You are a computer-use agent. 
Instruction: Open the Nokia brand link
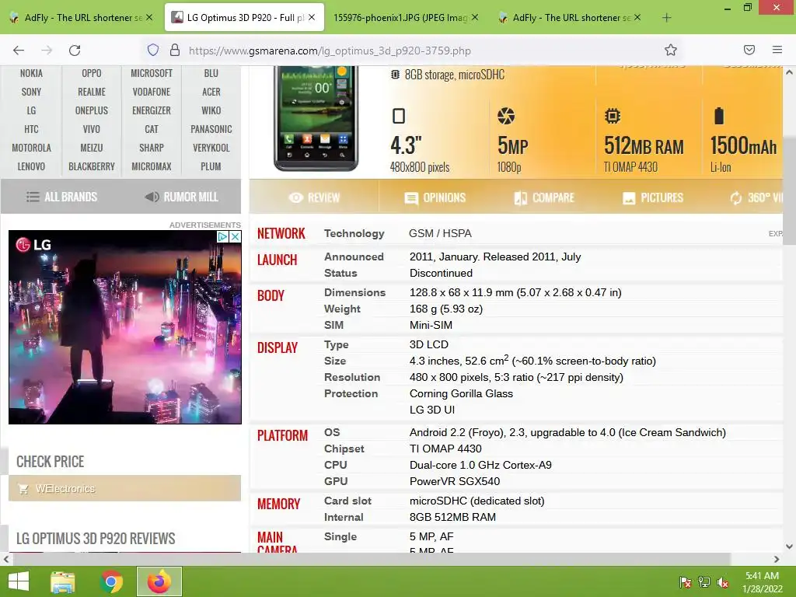[31, 73]
